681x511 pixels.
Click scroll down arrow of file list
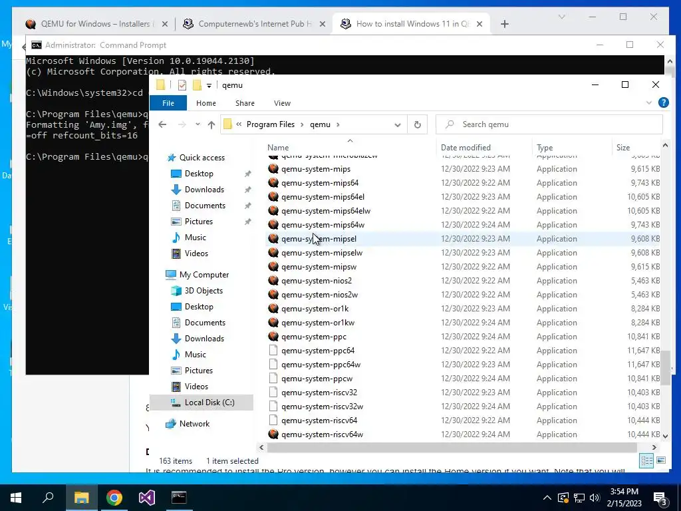[x=665, y=435]
